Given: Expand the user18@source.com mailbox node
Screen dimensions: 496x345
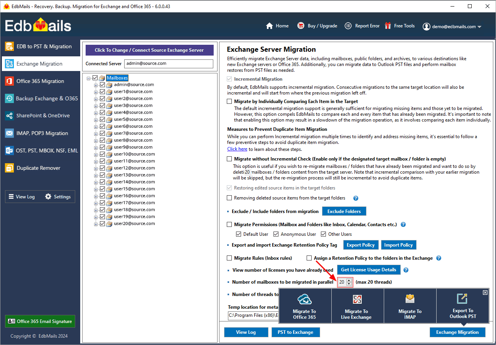Looking at the screenshot, I should tap(96, 210).
